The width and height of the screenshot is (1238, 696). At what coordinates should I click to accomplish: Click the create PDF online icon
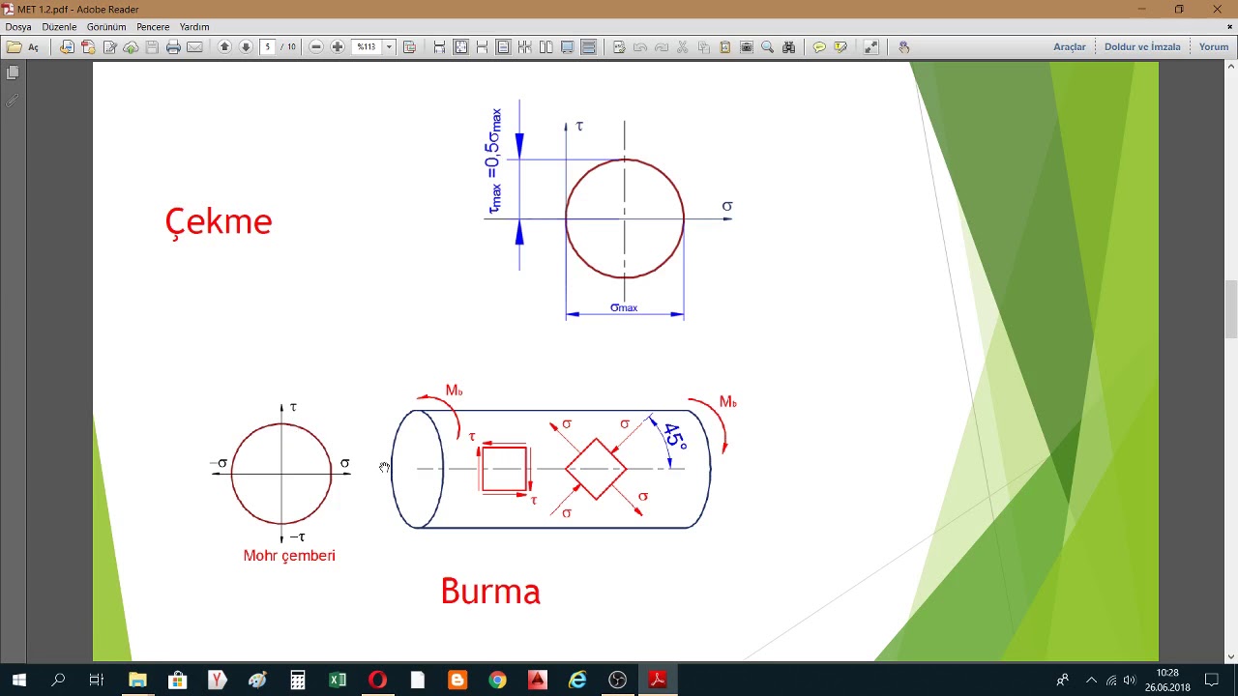88,46
